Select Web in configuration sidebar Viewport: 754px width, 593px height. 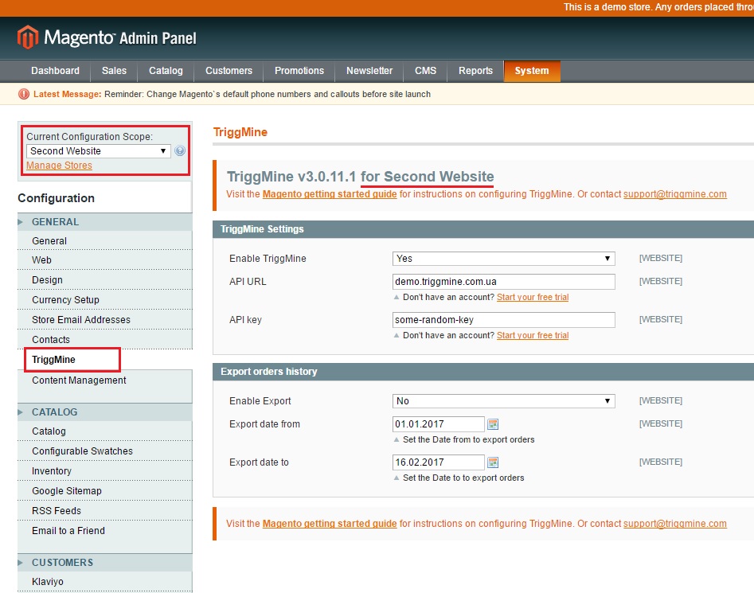(x=105, y=260)
